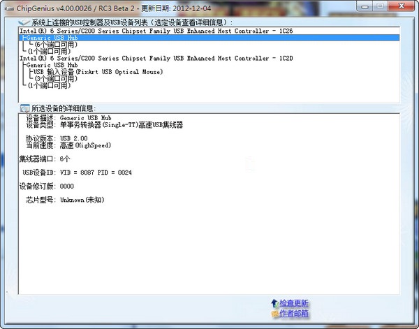Click the 设备描述 Generic USB Hub line

click(68, 118)
